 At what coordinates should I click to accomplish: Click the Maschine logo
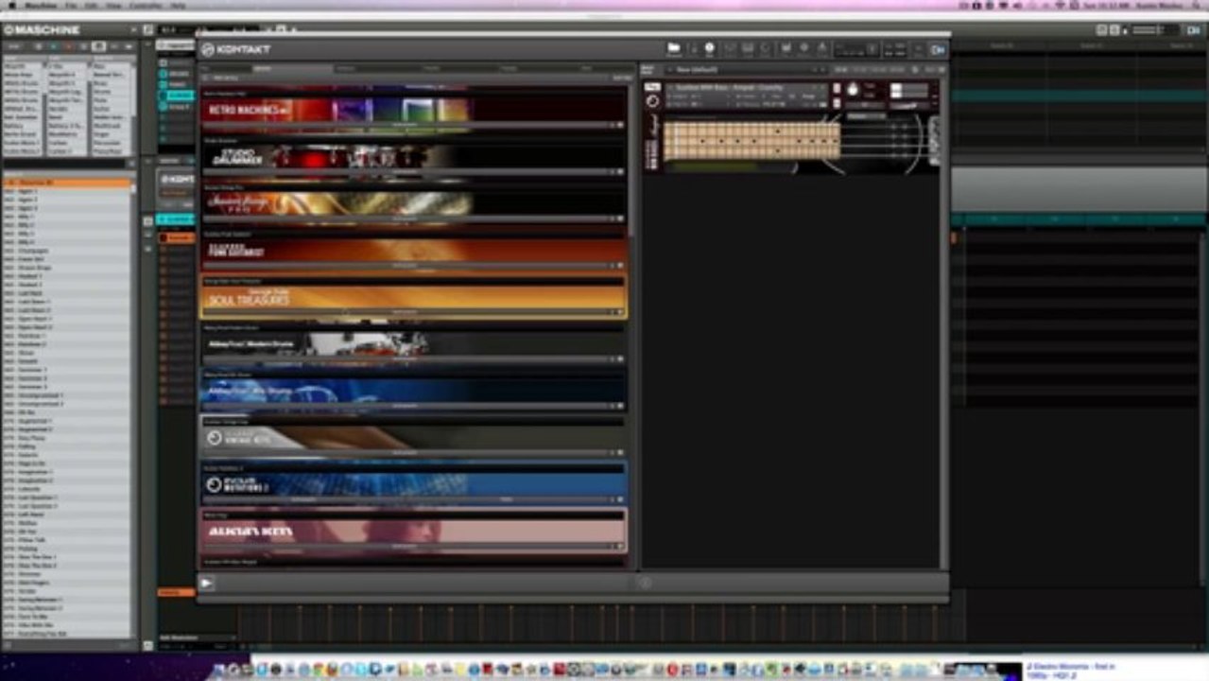(42, 30)
